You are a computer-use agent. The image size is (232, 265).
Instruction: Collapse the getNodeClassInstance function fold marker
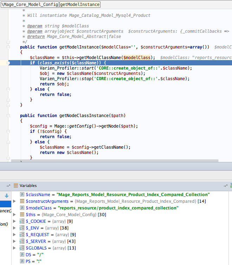tap(8, 116)
